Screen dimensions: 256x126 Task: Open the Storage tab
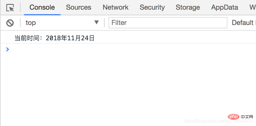point(188,7)
